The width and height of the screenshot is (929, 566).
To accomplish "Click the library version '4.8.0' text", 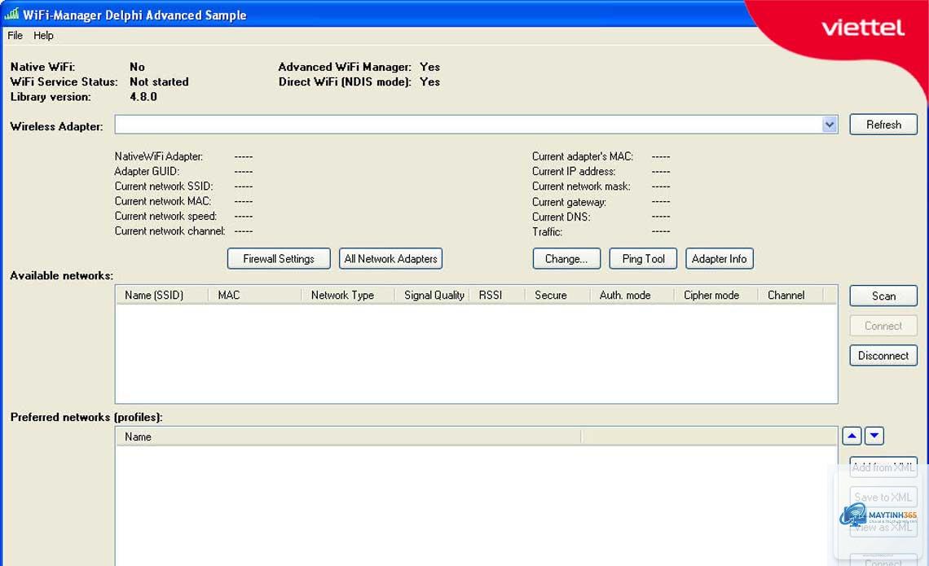I will (x=143, y=96).
